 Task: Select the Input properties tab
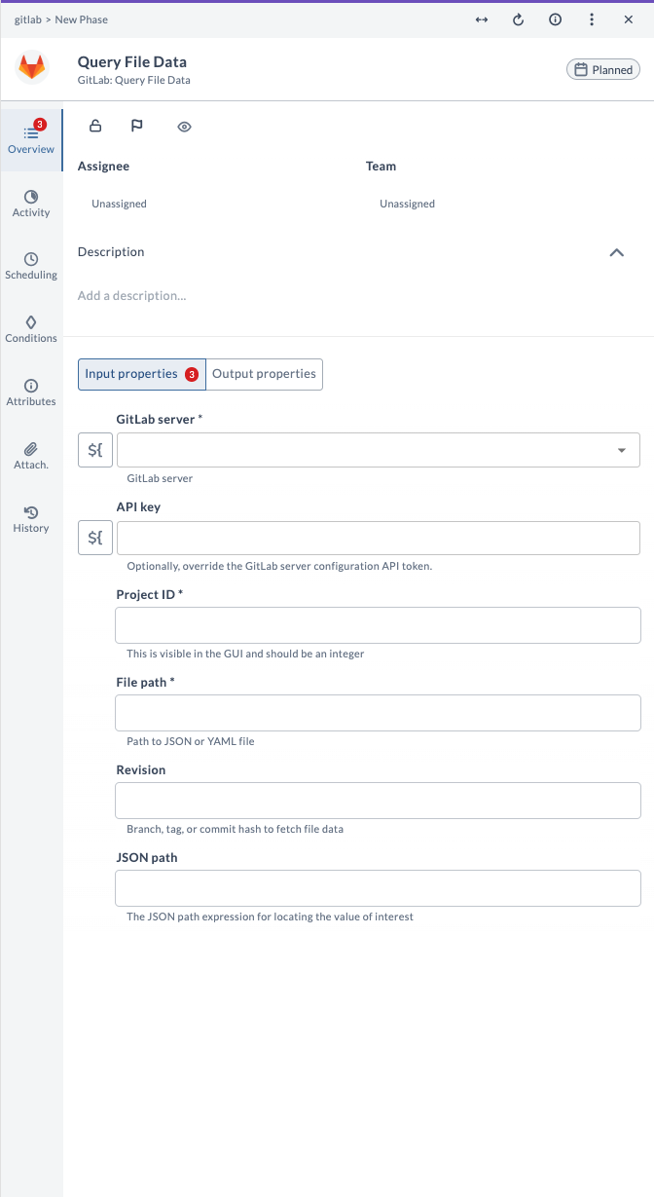pyautogui.click(x=142, y=374)
